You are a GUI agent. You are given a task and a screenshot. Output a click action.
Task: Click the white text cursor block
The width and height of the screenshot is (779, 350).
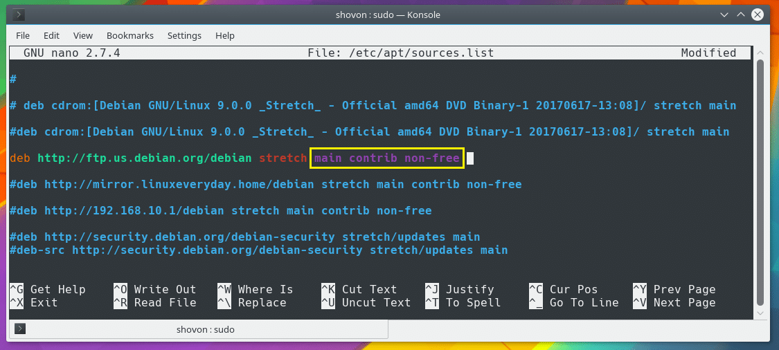(x=470, y=158)
